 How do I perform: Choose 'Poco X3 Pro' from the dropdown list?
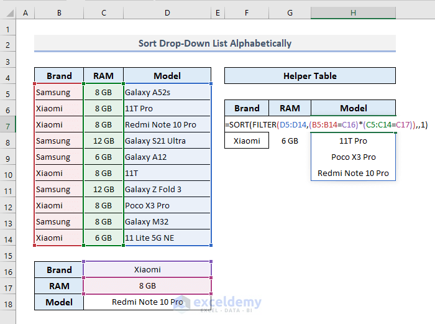(353, 157)
